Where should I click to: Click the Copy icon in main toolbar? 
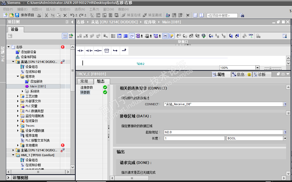[53, 15]
